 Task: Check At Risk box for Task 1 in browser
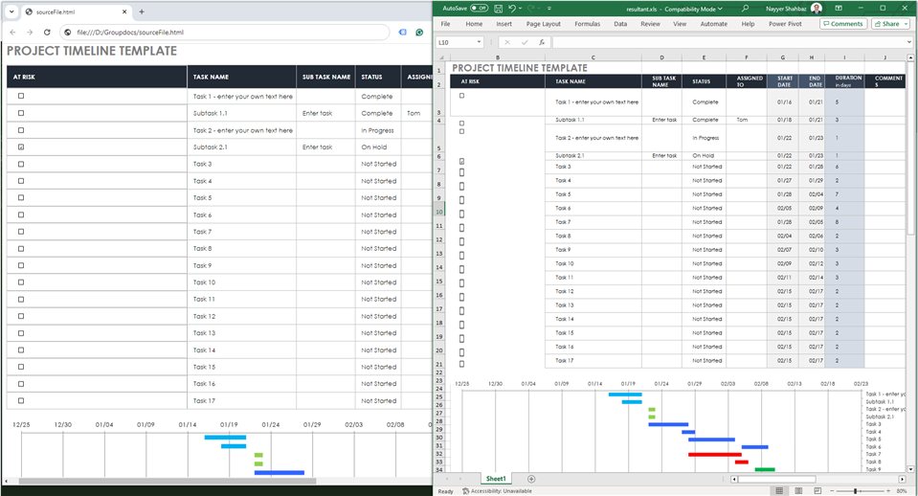click(21, 96)
